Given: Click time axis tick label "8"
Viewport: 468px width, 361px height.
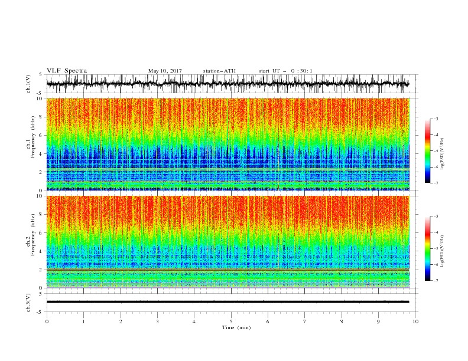Looking at the screenshot, I should [x=342, y=321].
